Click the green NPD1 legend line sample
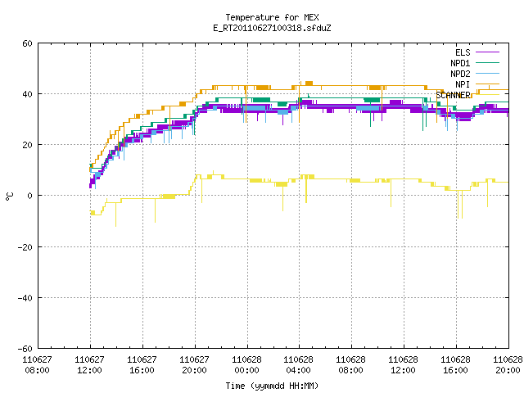 [x=487, y=63]
